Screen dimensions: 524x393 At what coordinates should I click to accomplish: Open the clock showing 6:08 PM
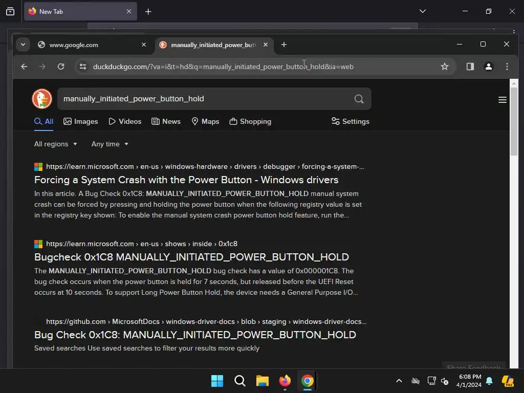click(469, 381)
